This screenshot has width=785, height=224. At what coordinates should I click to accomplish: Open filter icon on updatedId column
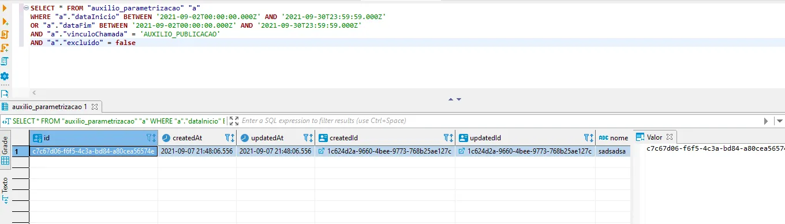point(586,138)
